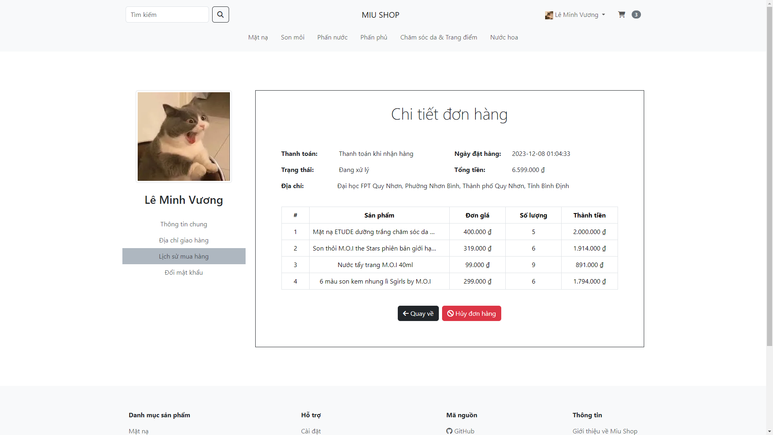Open Thông tin chung in sidebar

184,224
